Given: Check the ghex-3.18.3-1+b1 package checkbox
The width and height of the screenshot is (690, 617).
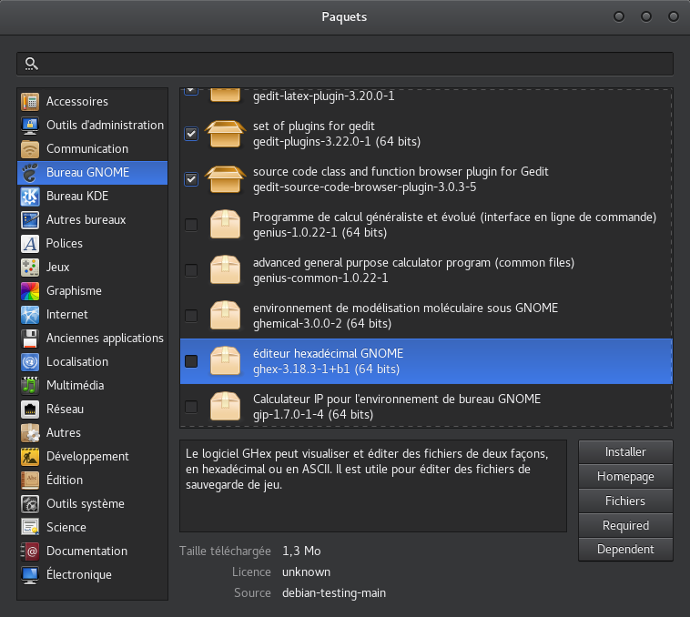Looking at the screenshot, I should coord(191,361).
